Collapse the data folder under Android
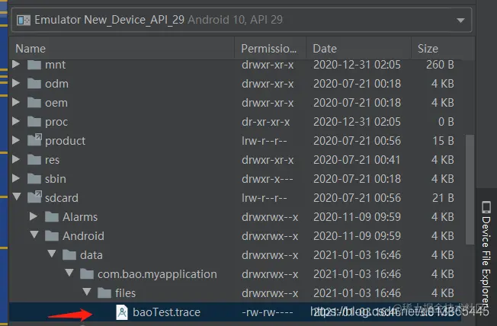 pyautogui.click(x=52, y=254)
